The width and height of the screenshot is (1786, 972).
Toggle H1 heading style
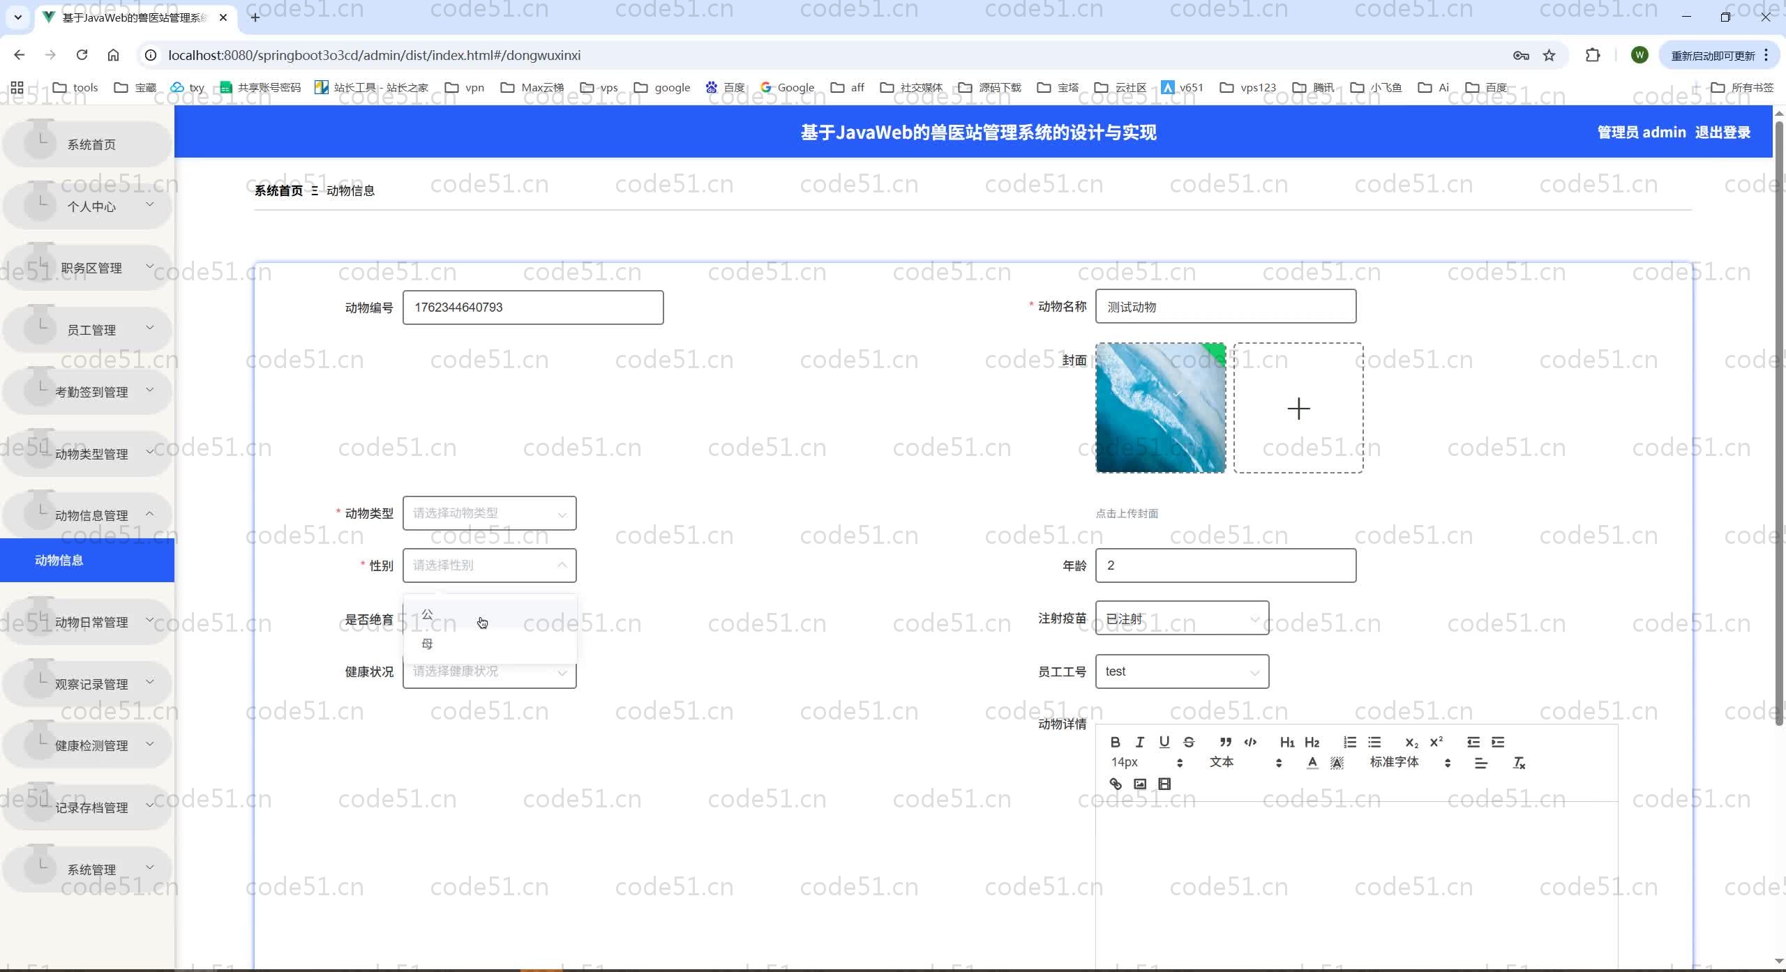(1287, 742)
